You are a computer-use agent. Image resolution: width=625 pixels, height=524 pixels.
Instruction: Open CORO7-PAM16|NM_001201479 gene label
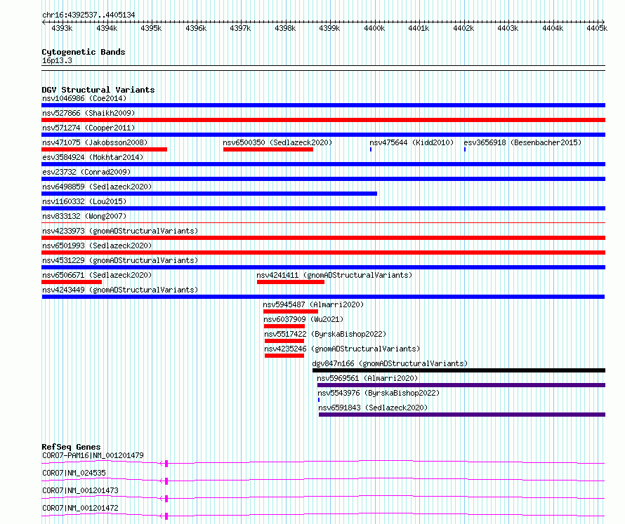click(93, 455)
